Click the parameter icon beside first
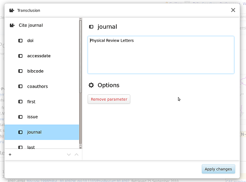The height and width of the screenshot is (182, 246). pyautogui.click(x=21, y=102)
